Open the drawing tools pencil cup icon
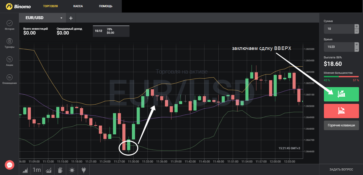The height and width of the screenshot is (175, 363). (x=60, y=170)
